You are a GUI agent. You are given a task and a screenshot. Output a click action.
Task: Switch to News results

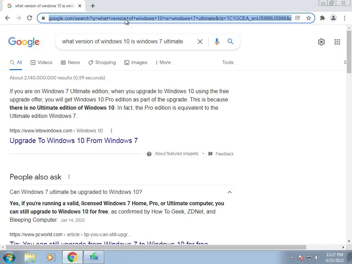pos(70,63)
